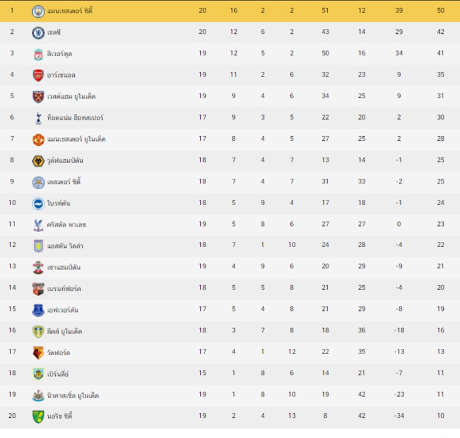Viewport: 460px width, 438px height.
Task: Click Leeds United's points value 16
Action: click(x=440, y=330)
